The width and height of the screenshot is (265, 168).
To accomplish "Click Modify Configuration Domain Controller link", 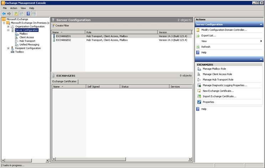I will (x=224, y=30).
